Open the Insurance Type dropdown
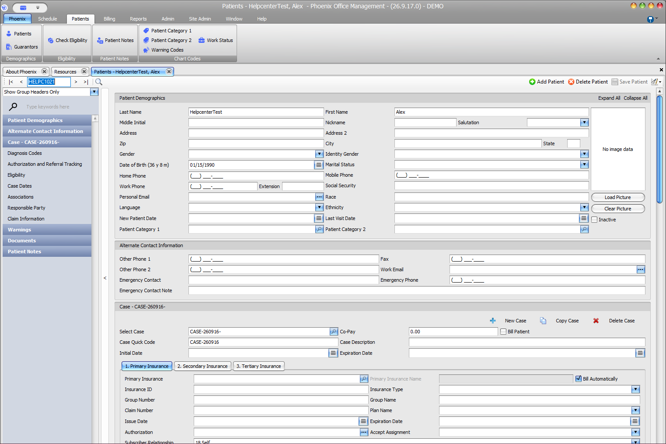 [x=636, y=389]
